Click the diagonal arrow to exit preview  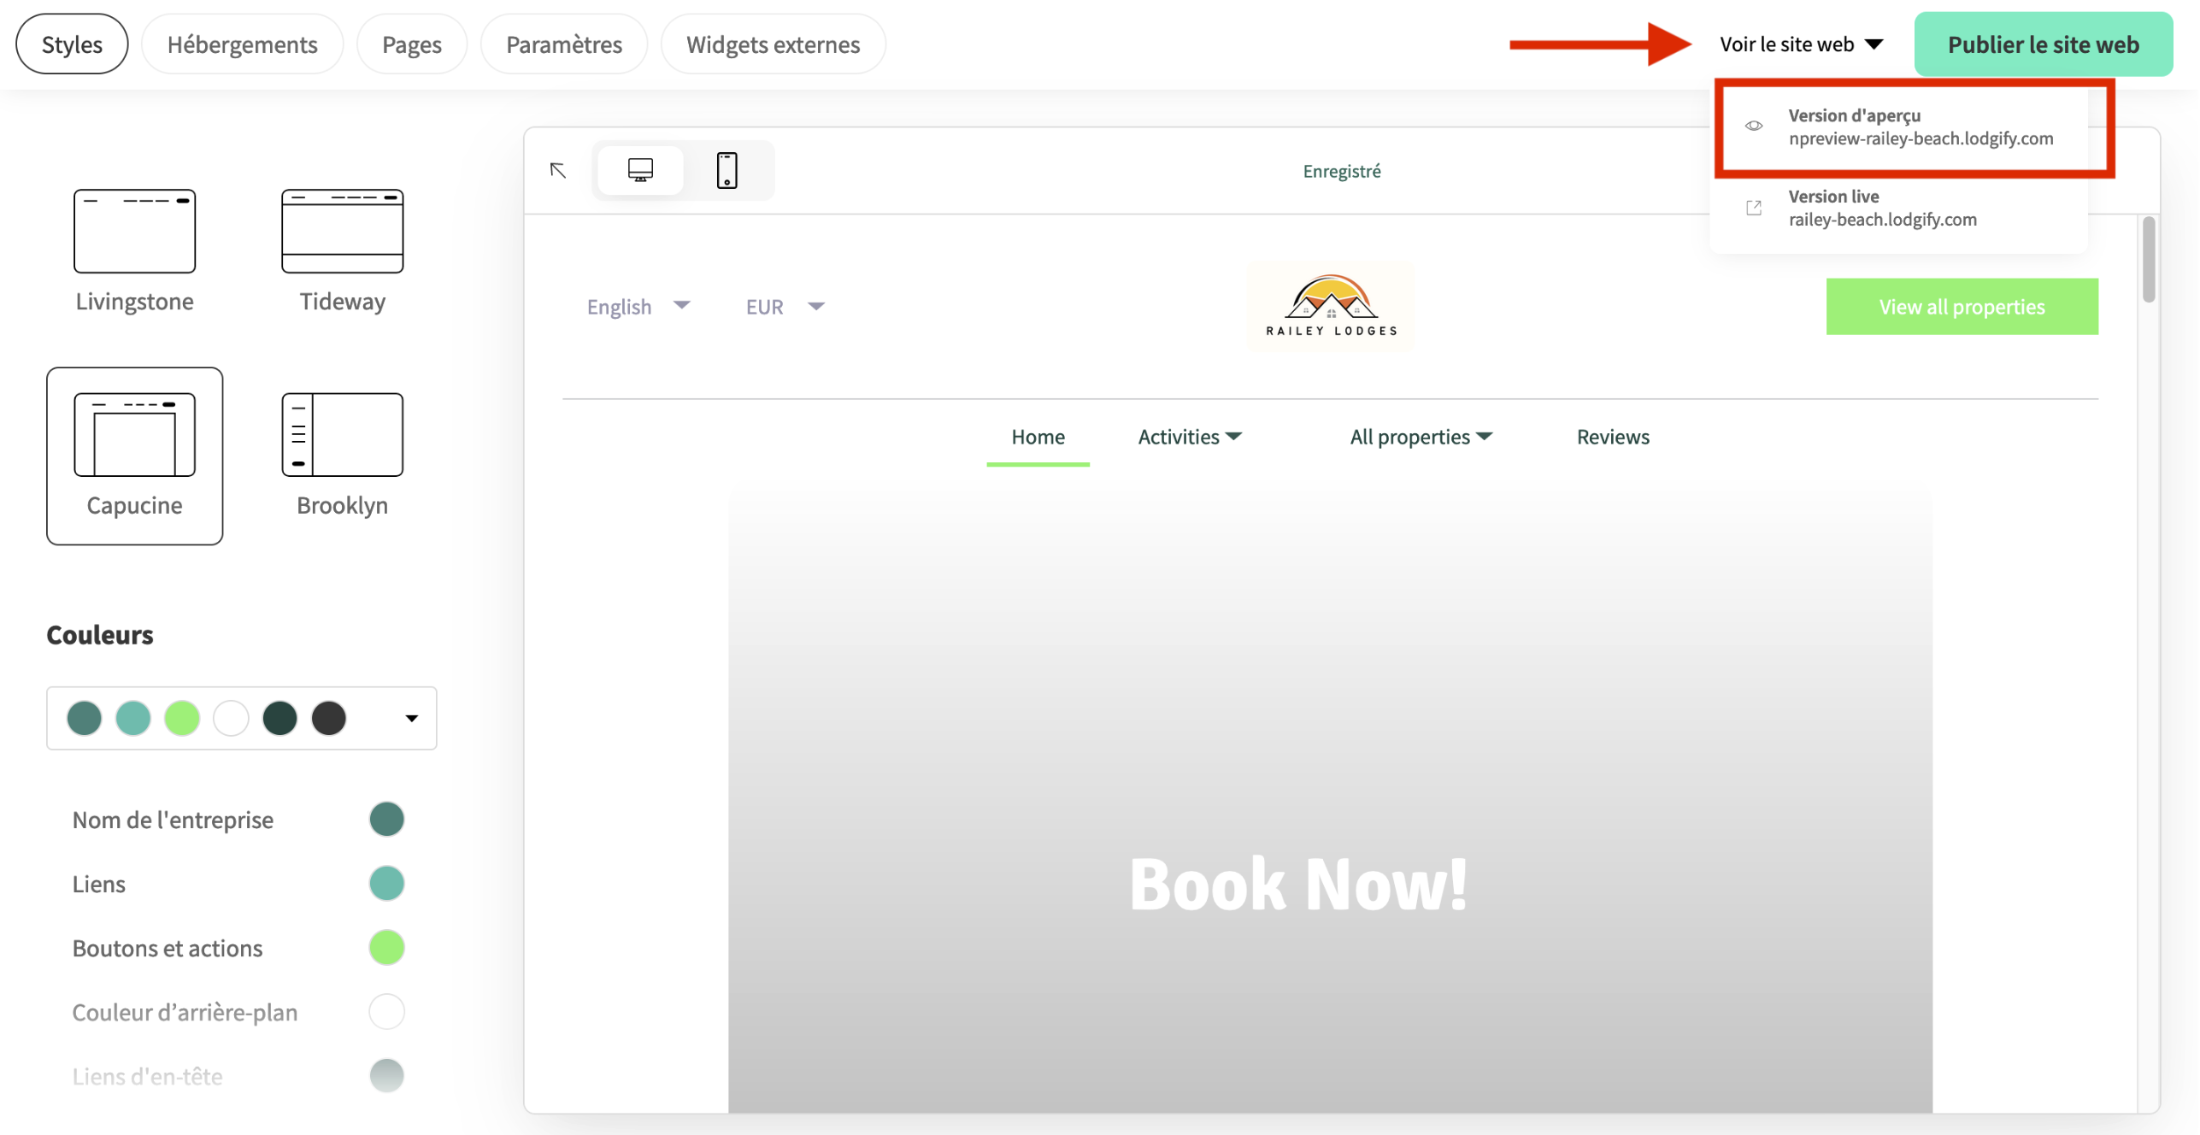558,170
